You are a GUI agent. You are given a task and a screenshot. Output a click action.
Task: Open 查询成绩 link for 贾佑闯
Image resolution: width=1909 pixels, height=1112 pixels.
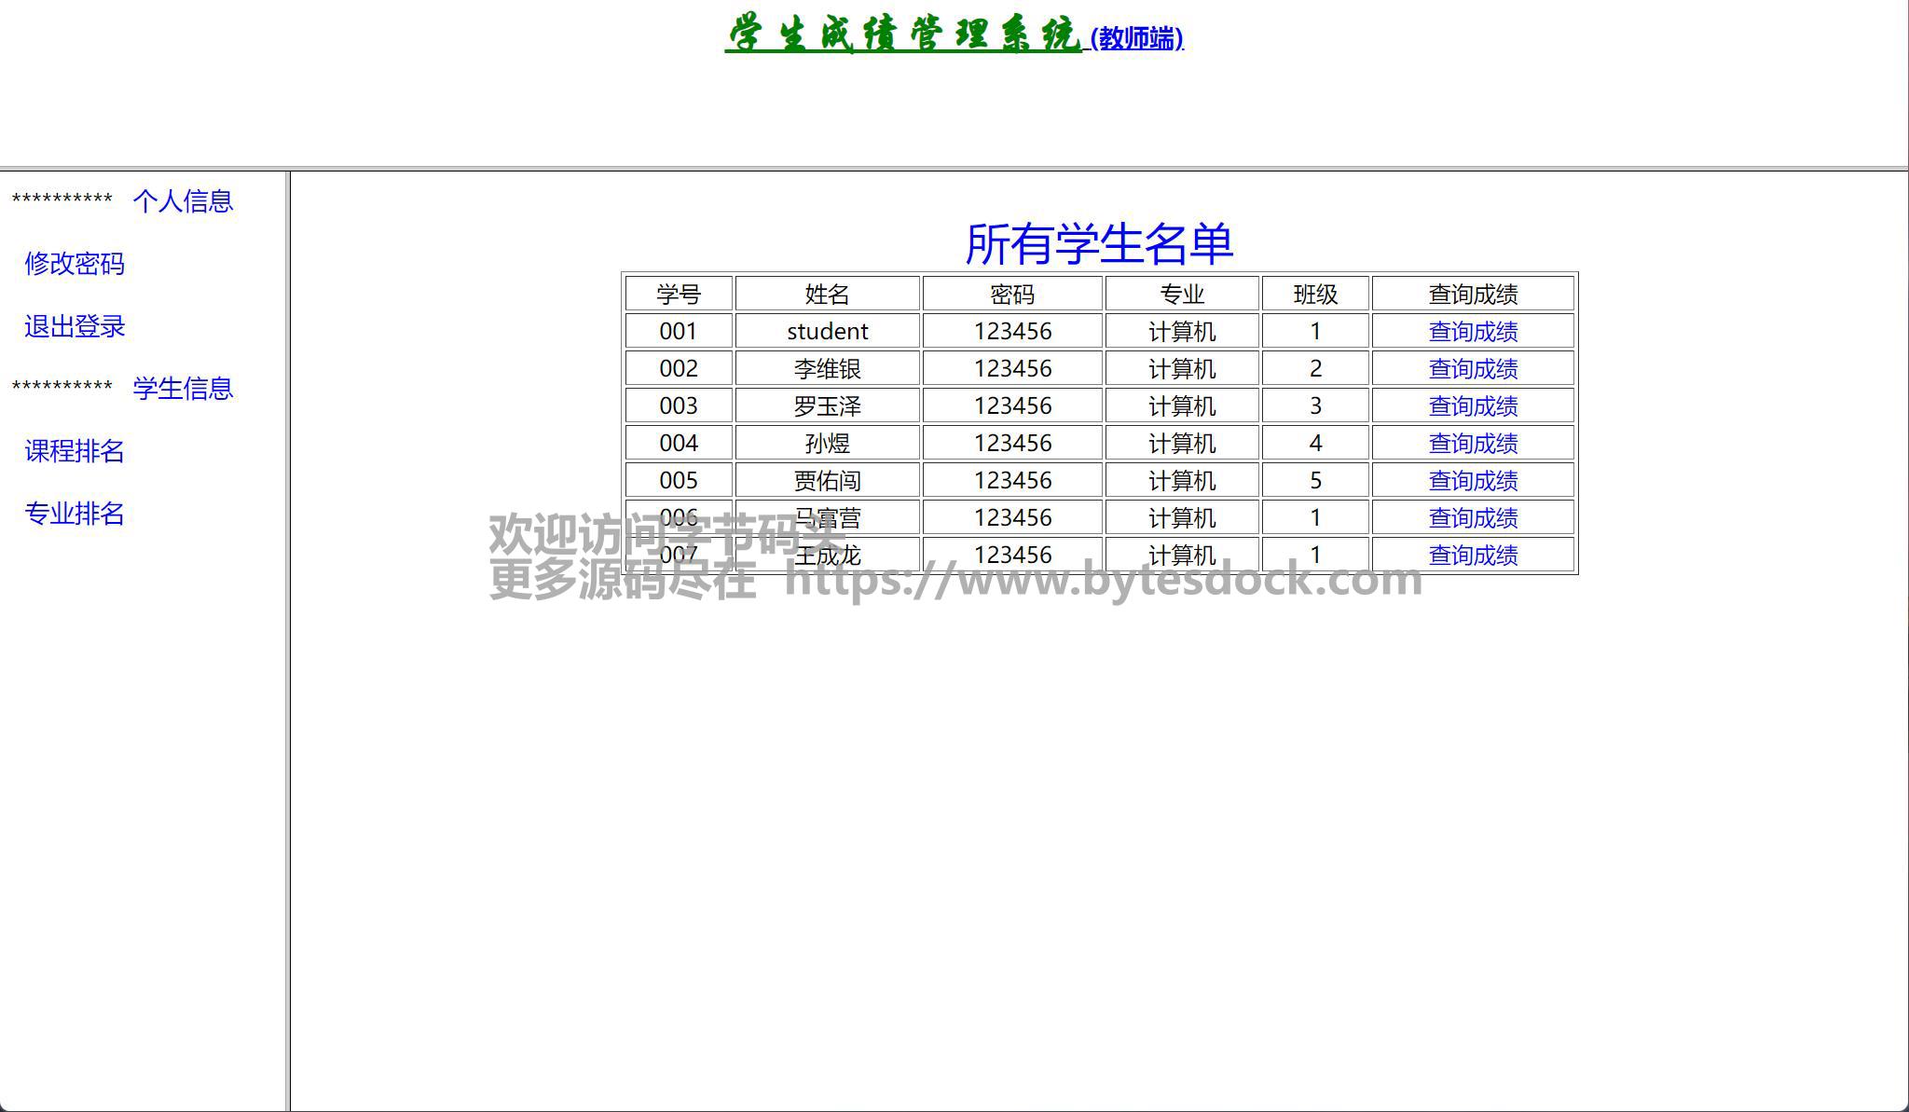1473,481
